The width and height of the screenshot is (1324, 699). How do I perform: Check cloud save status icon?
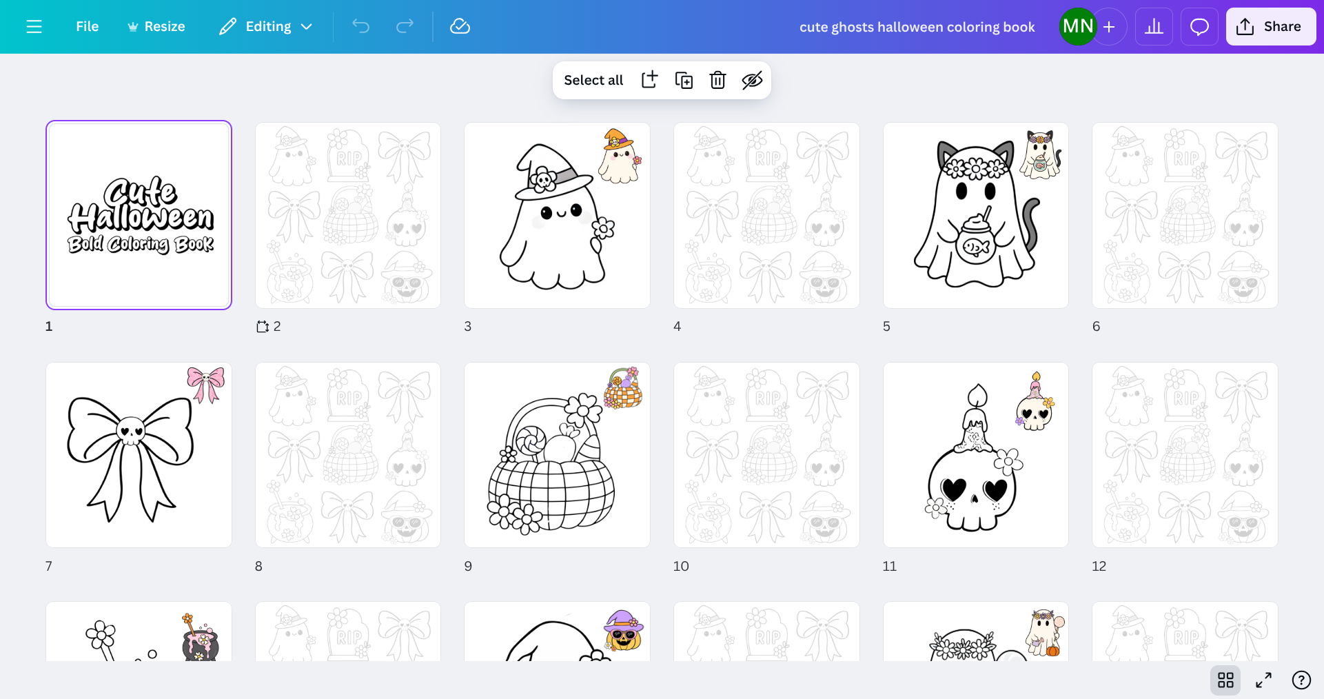tap(460, 26)
